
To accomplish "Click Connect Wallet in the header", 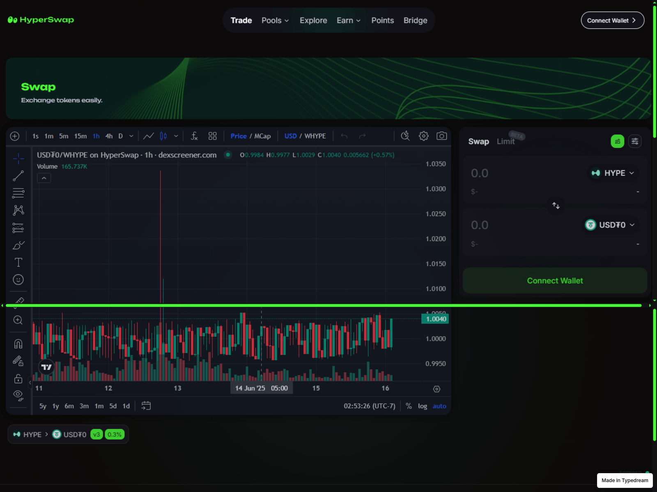I will tap(612, 20).
